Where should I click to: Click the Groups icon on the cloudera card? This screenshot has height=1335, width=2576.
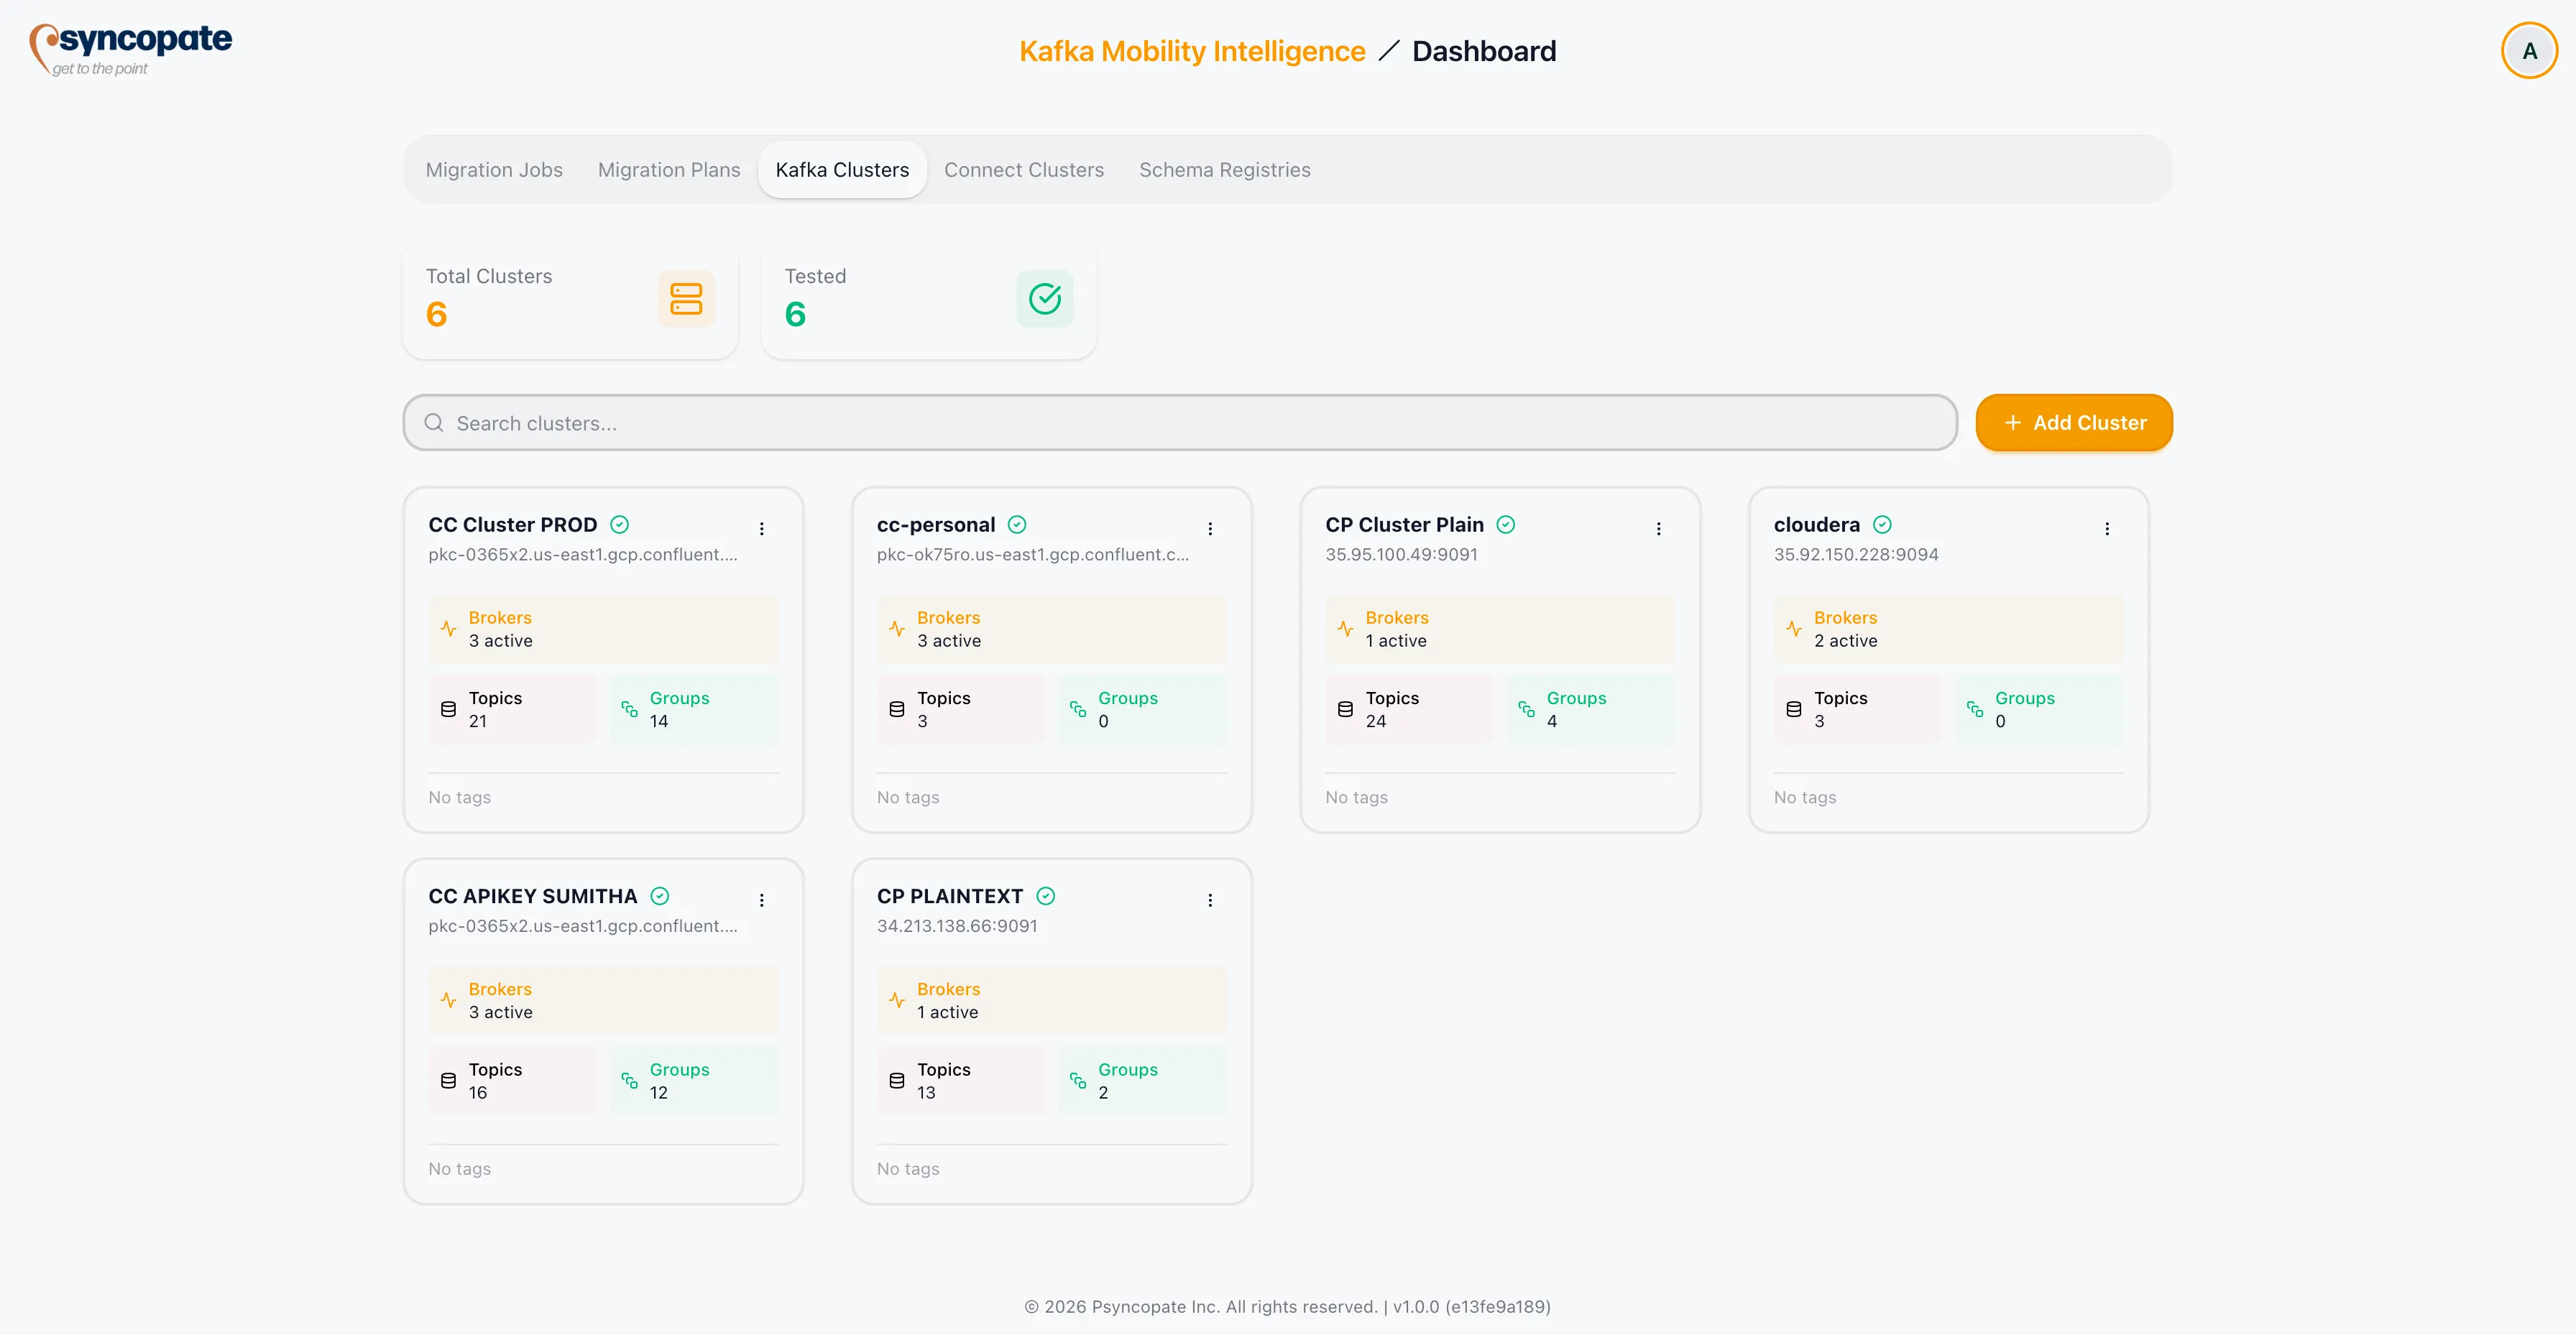click(x=1975, y=710)
